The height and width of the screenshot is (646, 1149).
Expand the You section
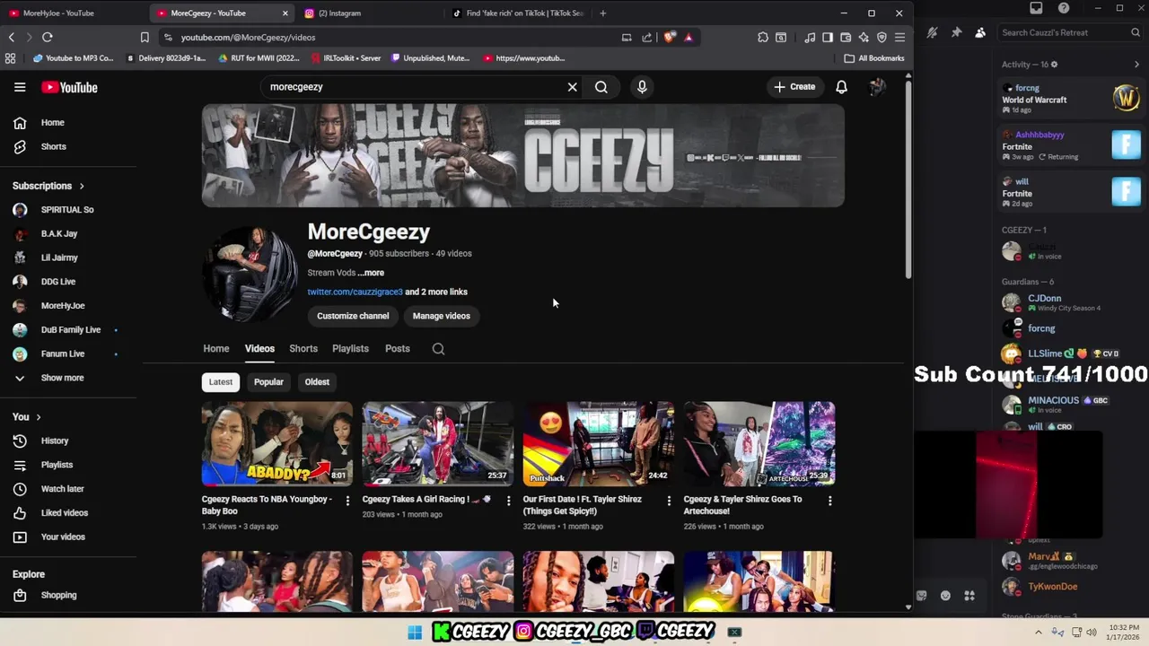click(27, 416)
